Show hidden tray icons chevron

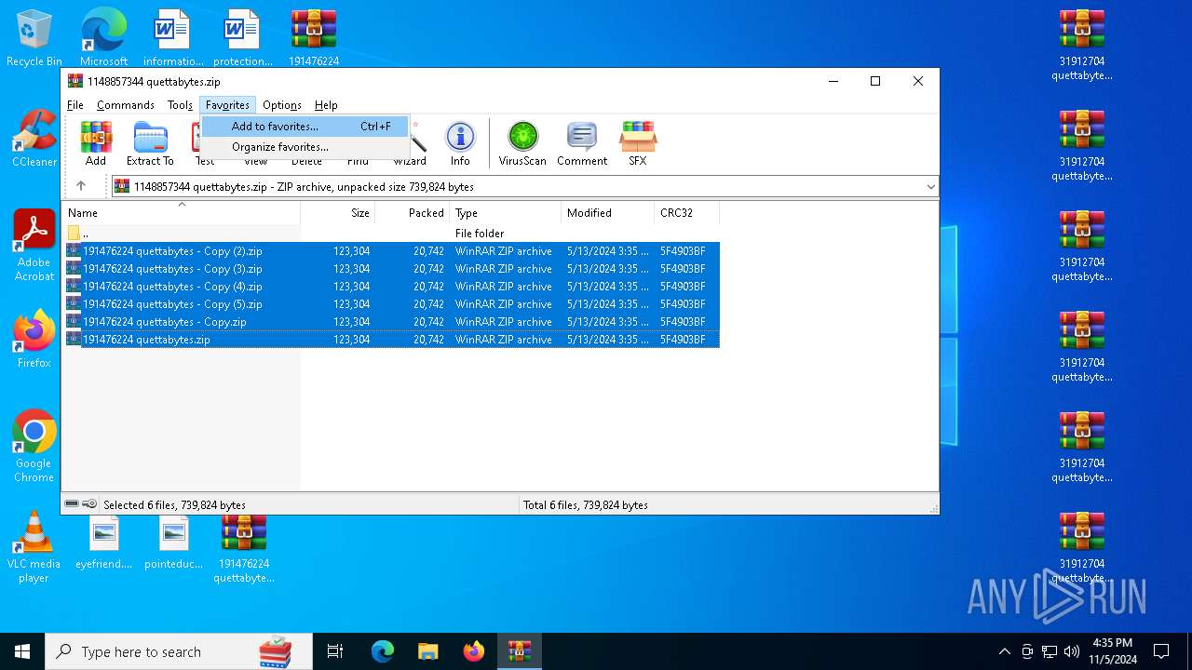click(x=1004, y=651)
